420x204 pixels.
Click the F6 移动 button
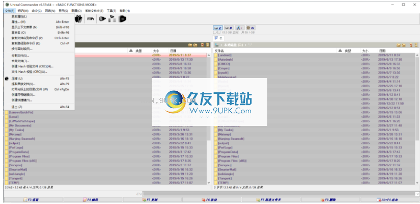(212, 200)
